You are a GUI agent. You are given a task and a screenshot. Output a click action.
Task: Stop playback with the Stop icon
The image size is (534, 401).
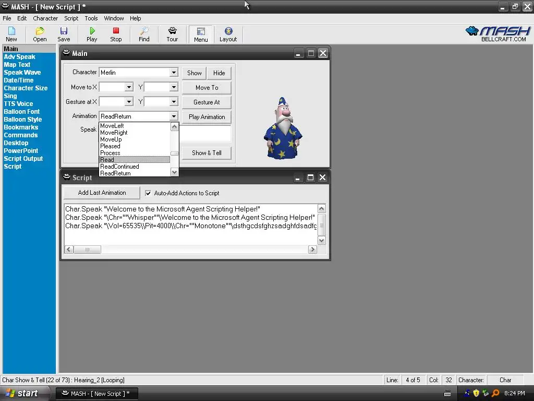click(x=116, y=34)
